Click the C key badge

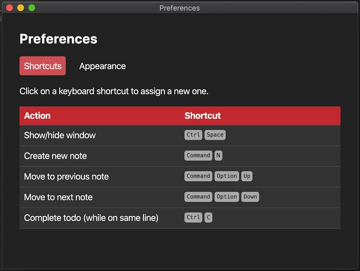coord(208,217)
